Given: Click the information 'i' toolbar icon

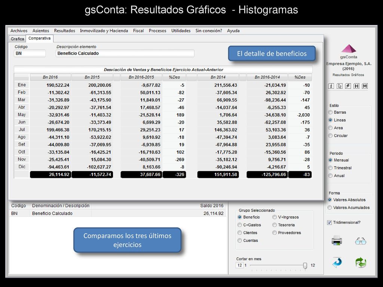Looking at the screenshot, I should 331,86.
